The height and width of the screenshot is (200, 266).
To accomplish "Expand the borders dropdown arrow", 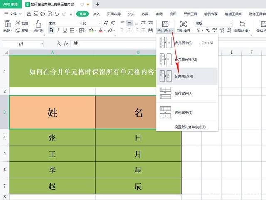I will (x=76, y=30).
